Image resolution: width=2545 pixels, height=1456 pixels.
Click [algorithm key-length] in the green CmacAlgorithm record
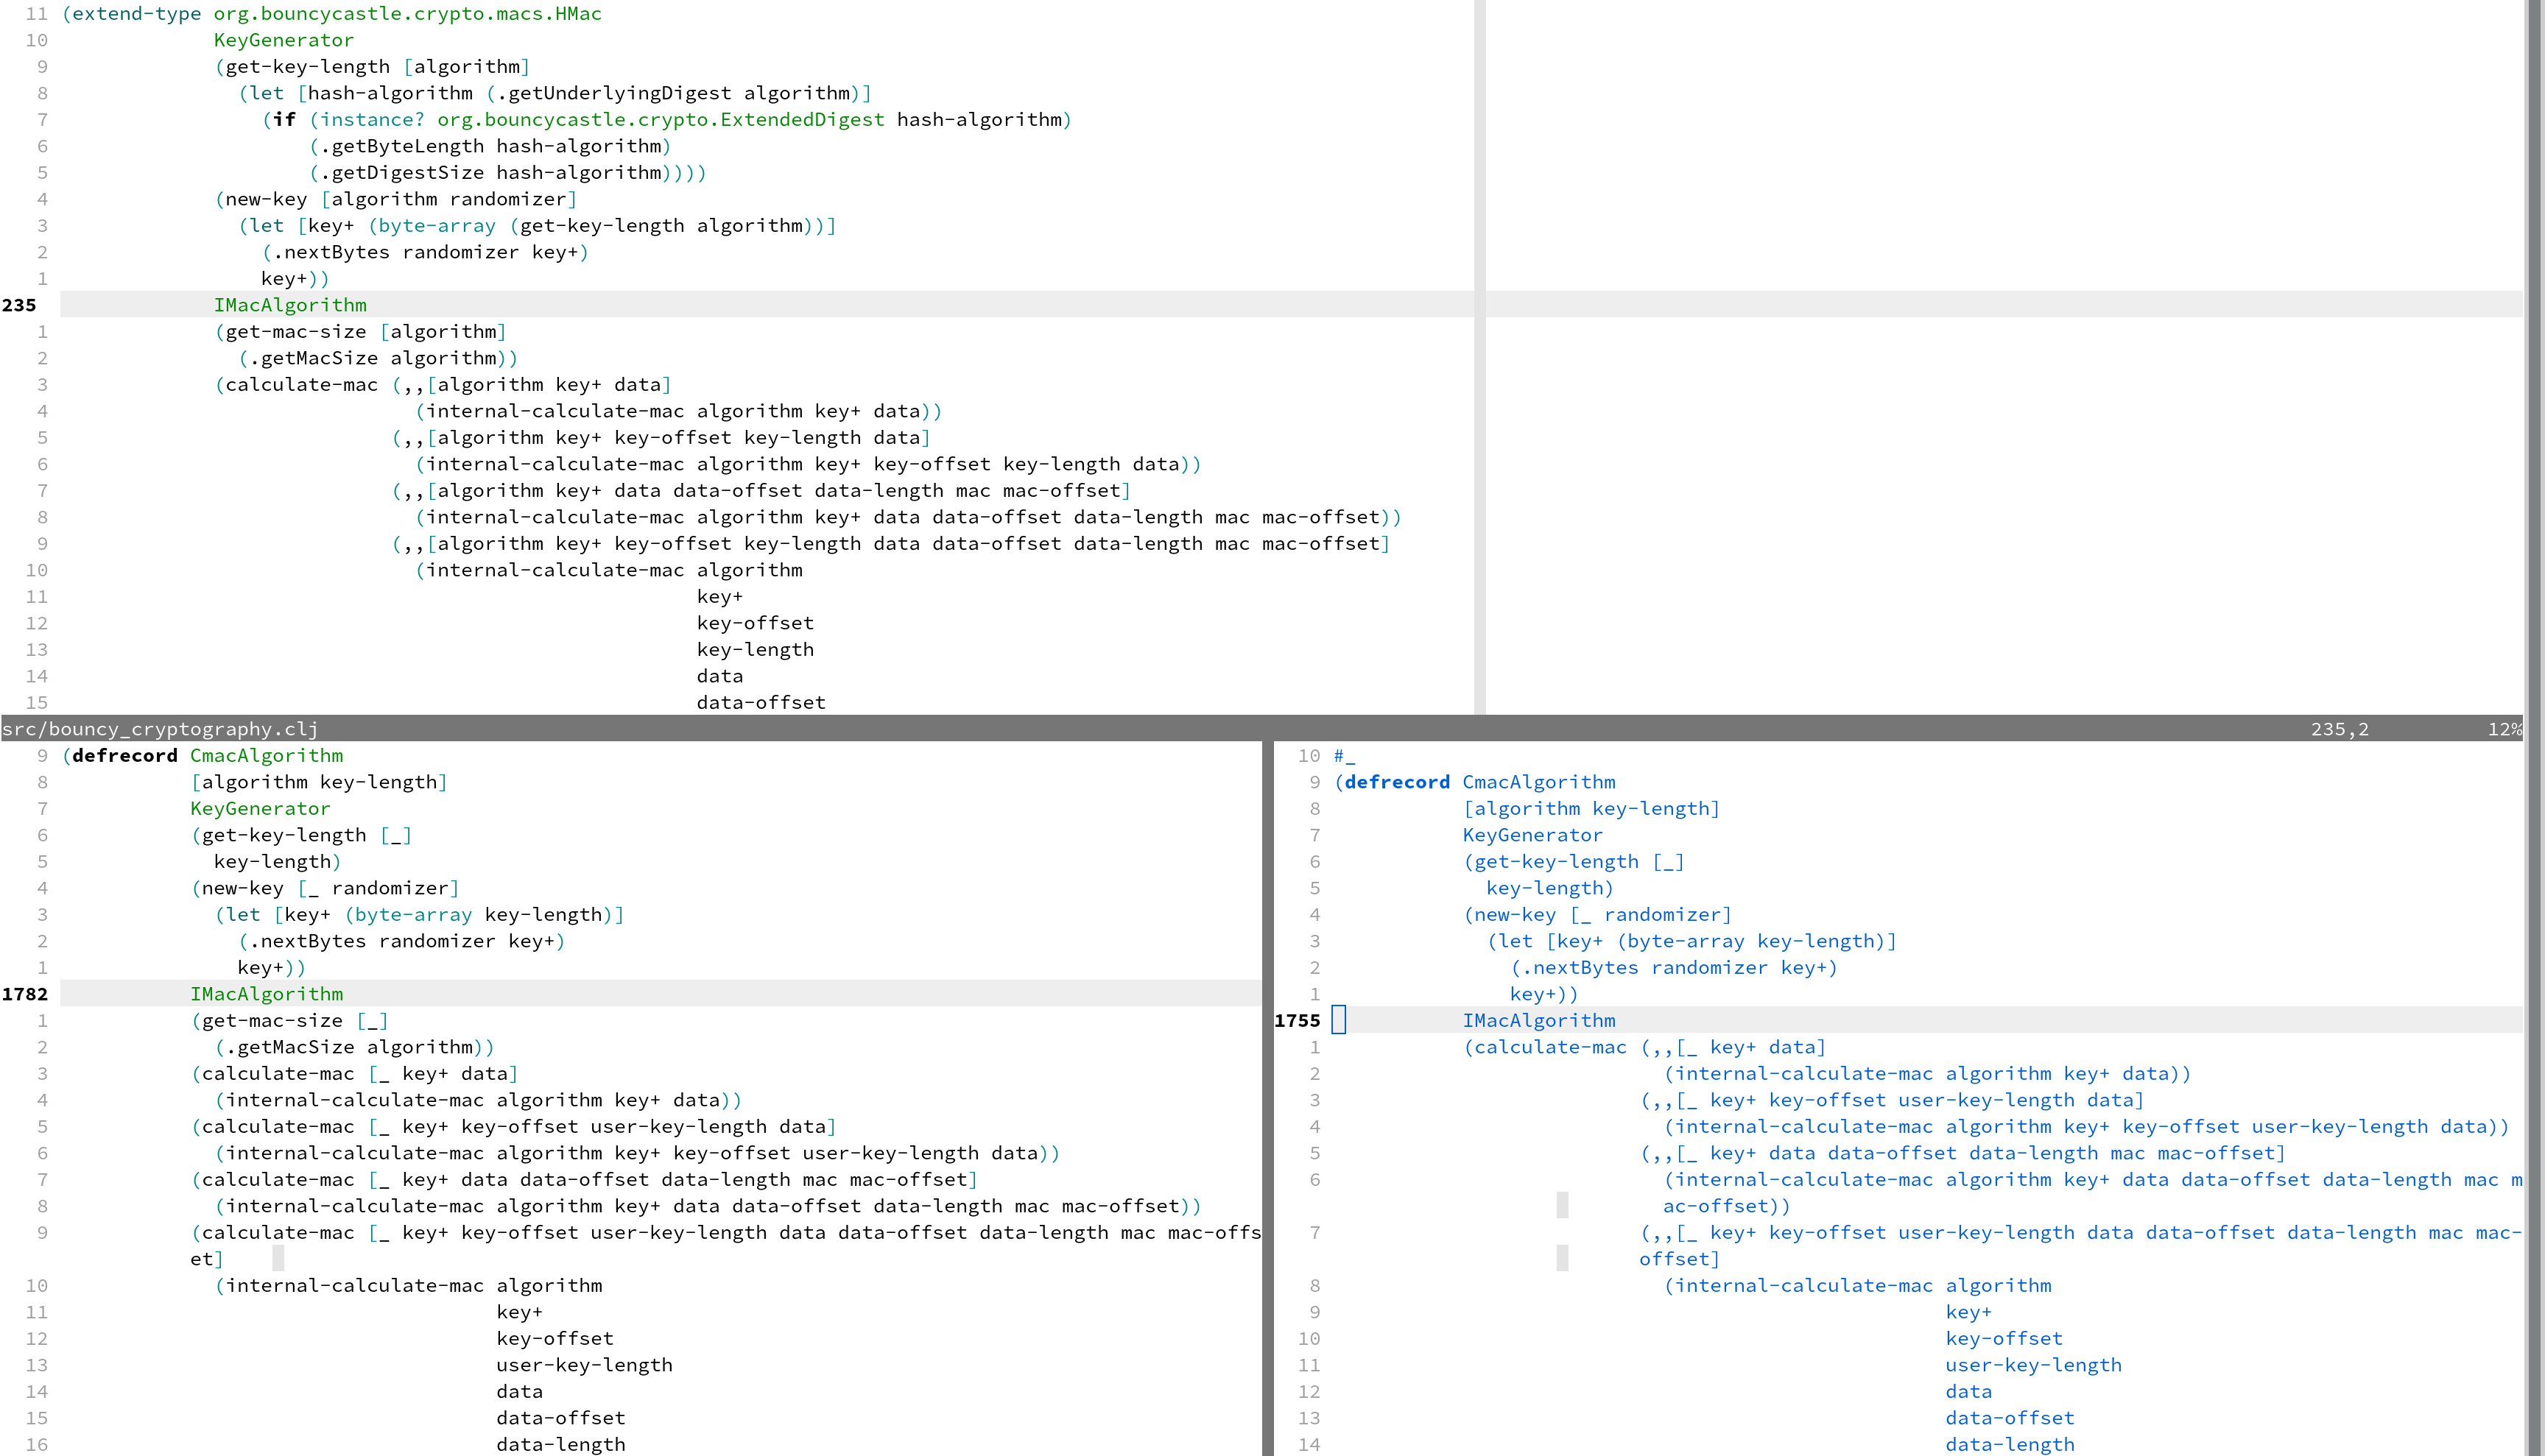[x=319, y=782]
